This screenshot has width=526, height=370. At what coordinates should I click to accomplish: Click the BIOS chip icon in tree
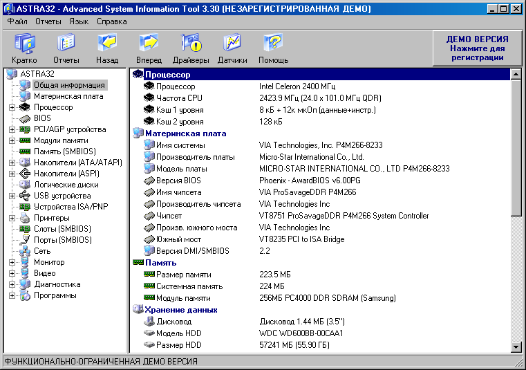(25, 118)
